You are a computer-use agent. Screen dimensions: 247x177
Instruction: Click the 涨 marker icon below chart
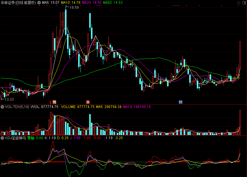point(87,102)
